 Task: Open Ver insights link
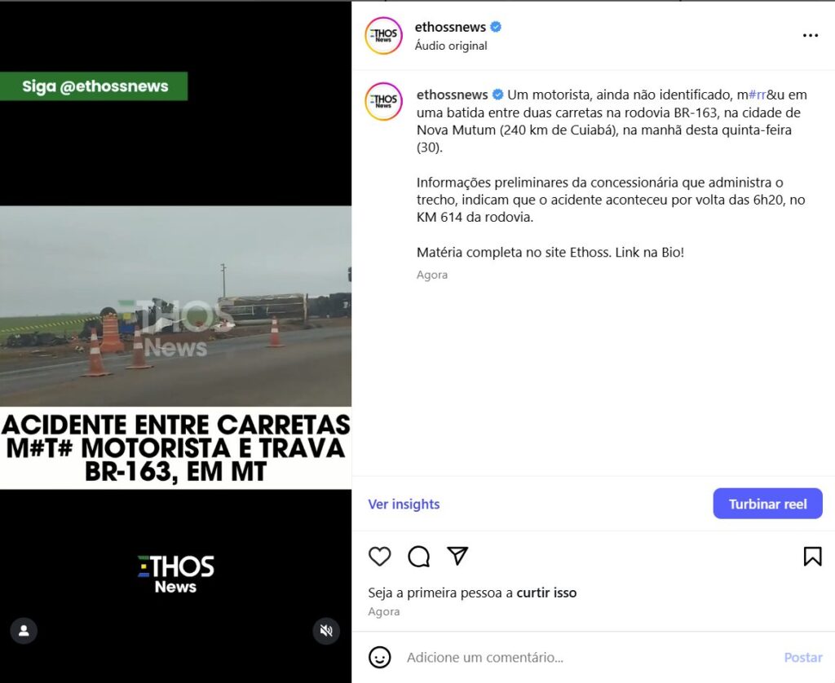click(404, 505)
